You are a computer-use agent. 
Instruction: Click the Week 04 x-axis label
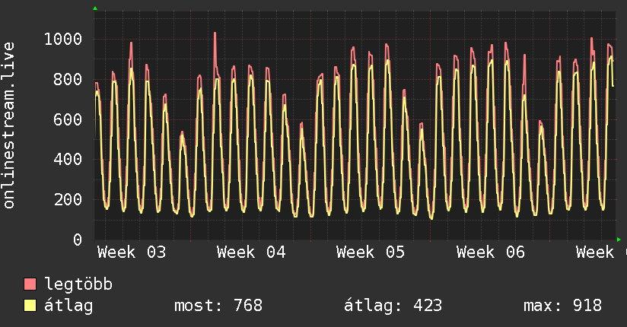click(x=251, y=252)
